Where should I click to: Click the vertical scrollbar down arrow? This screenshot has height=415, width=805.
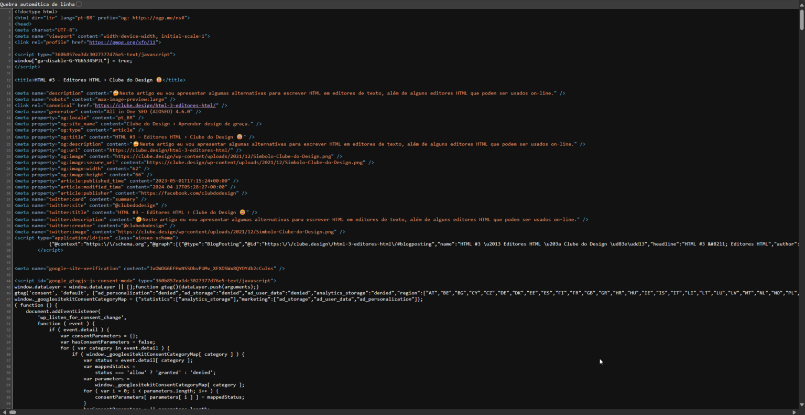pos(802,405)
